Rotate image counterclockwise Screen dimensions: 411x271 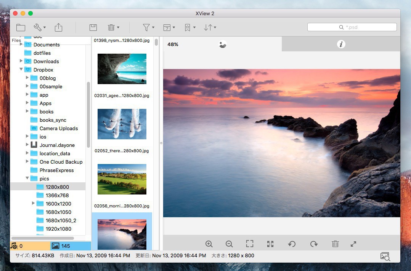tap(292, 244)
